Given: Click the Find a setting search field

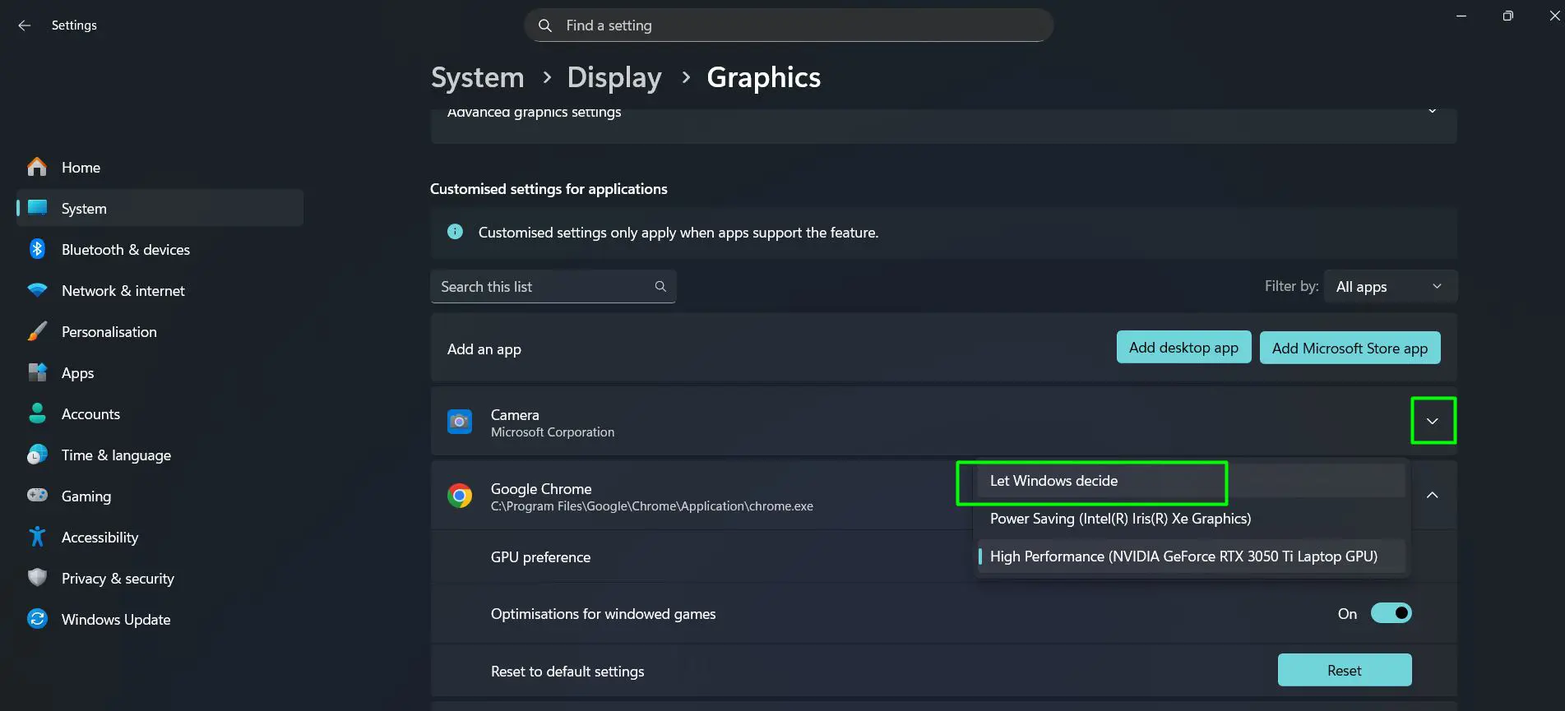Looking at the screenshot, I should coord(789,25).
